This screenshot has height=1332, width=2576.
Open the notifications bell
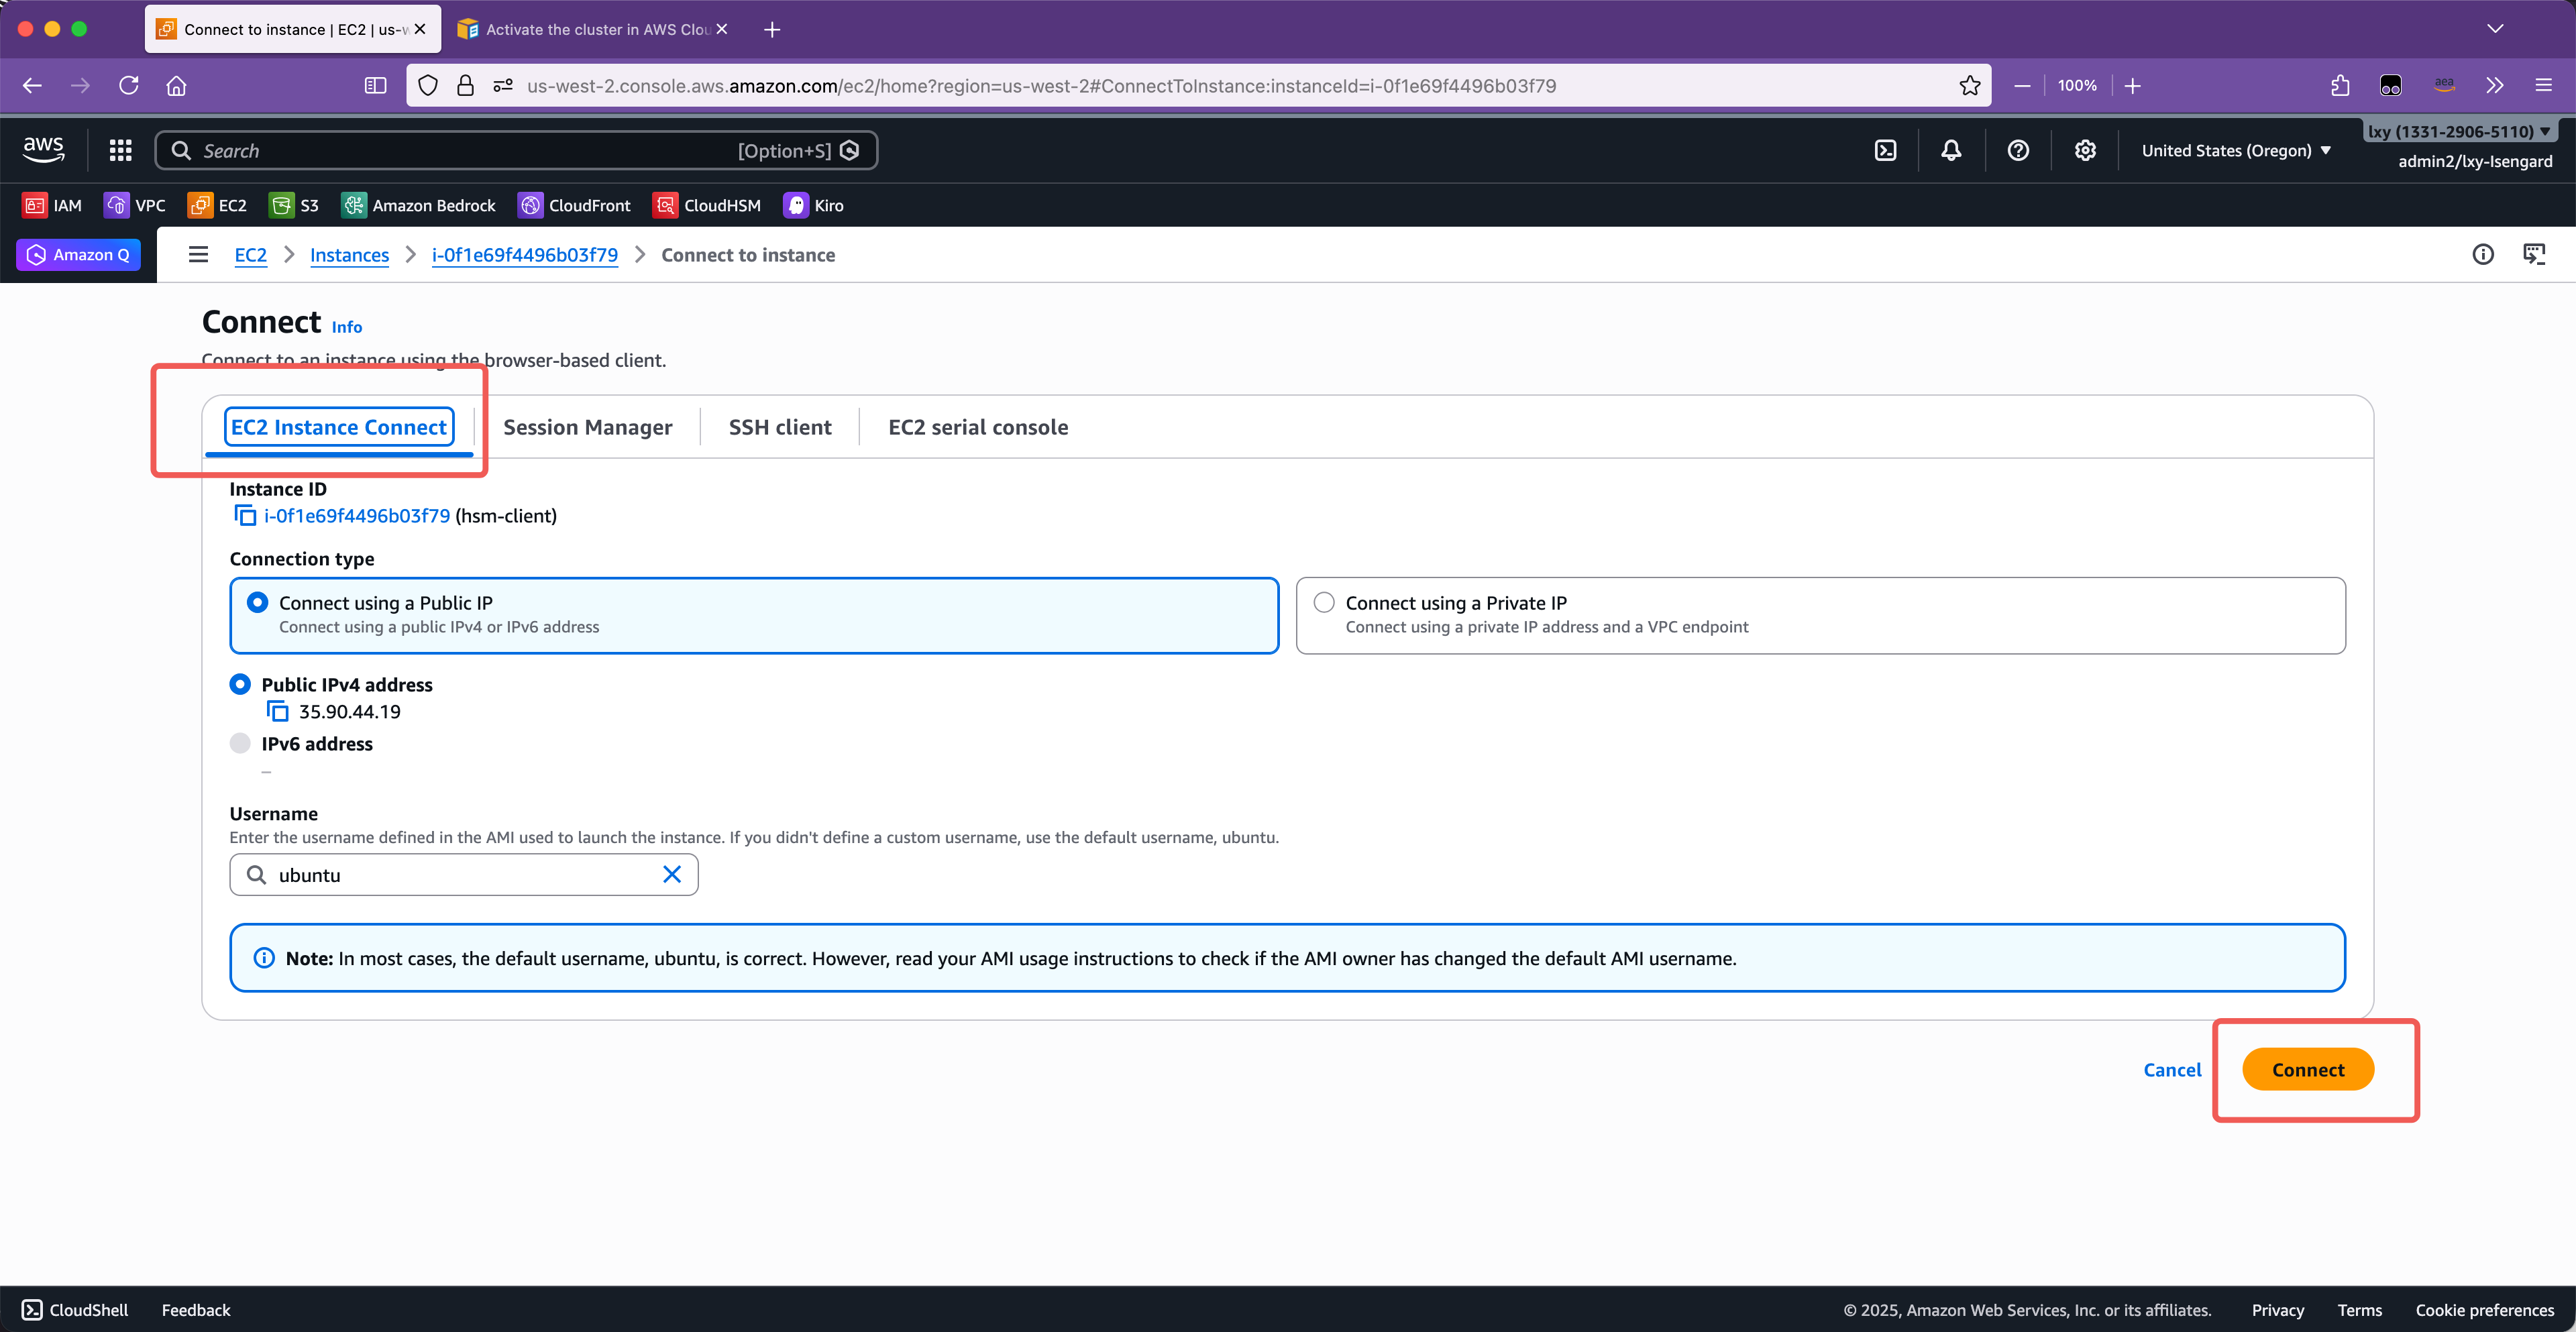1951,151
